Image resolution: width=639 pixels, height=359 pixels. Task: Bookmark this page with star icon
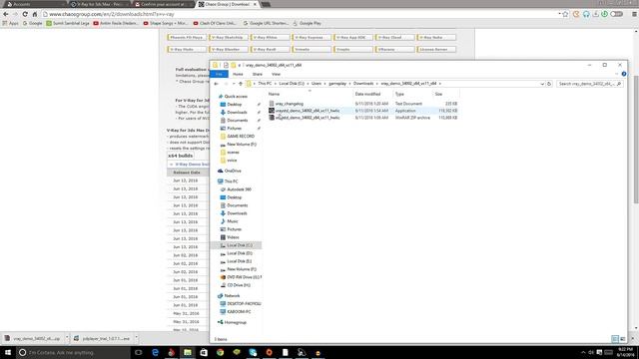(565, 14)
